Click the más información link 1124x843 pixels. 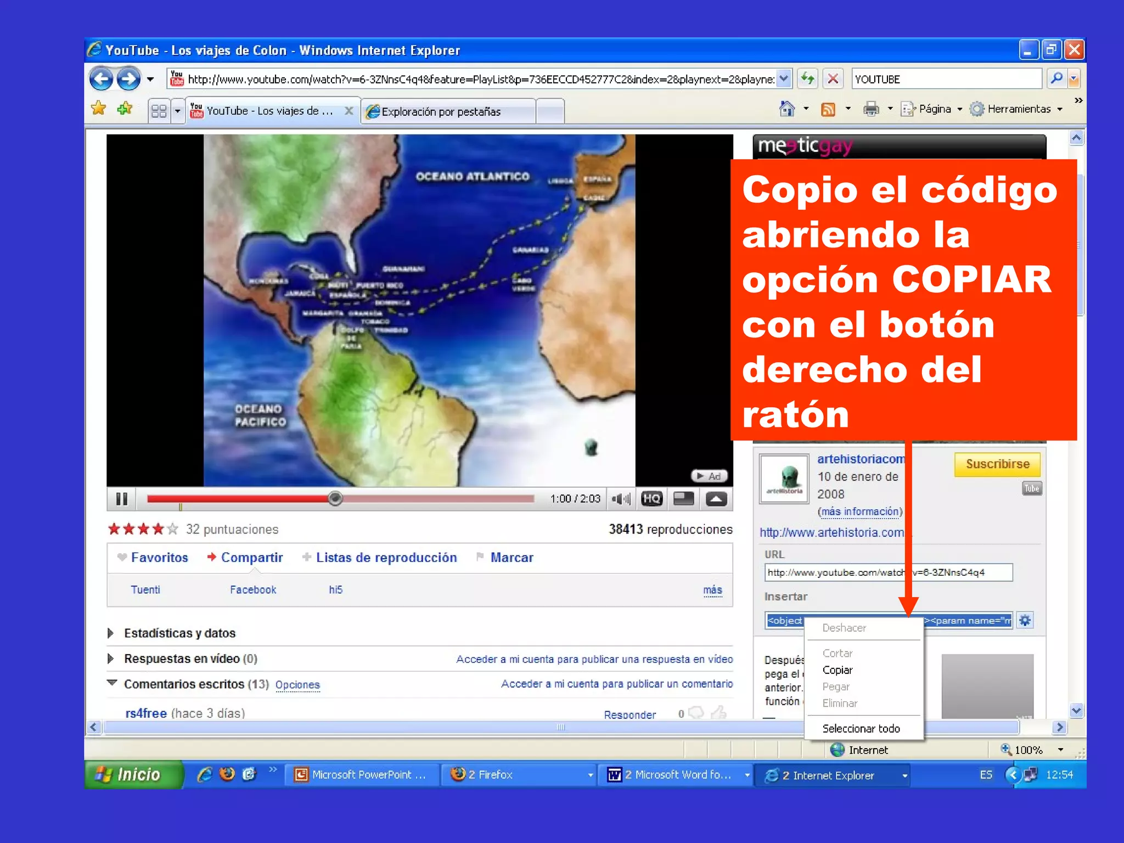[x=860, y=512]
